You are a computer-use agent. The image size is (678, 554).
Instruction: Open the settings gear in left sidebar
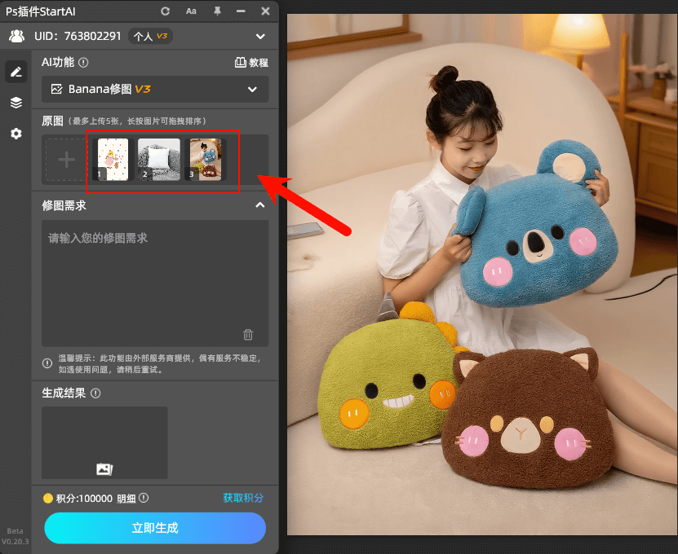coord(16,134)
